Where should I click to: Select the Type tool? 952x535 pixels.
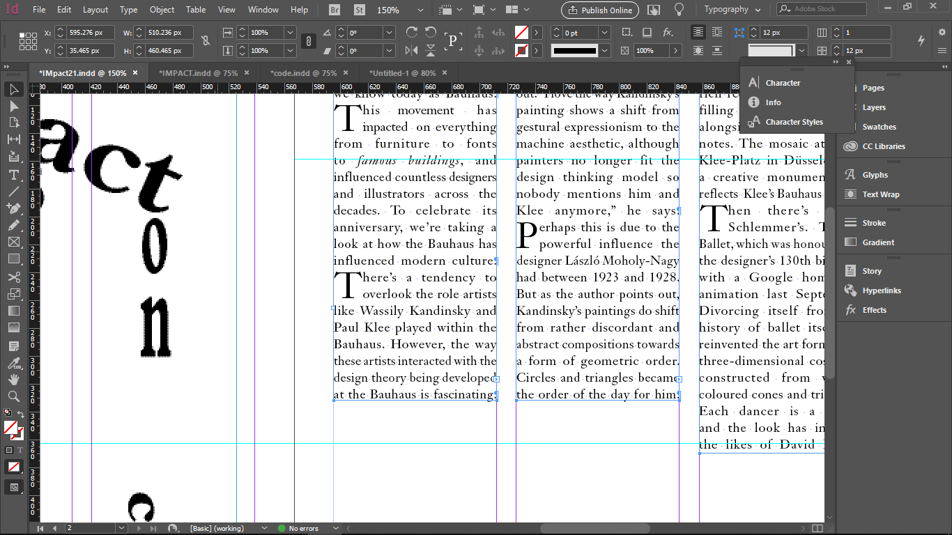click(13, 174)
